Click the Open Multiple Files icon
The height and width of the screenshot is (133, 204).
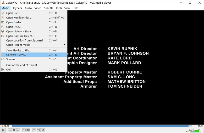3,18
